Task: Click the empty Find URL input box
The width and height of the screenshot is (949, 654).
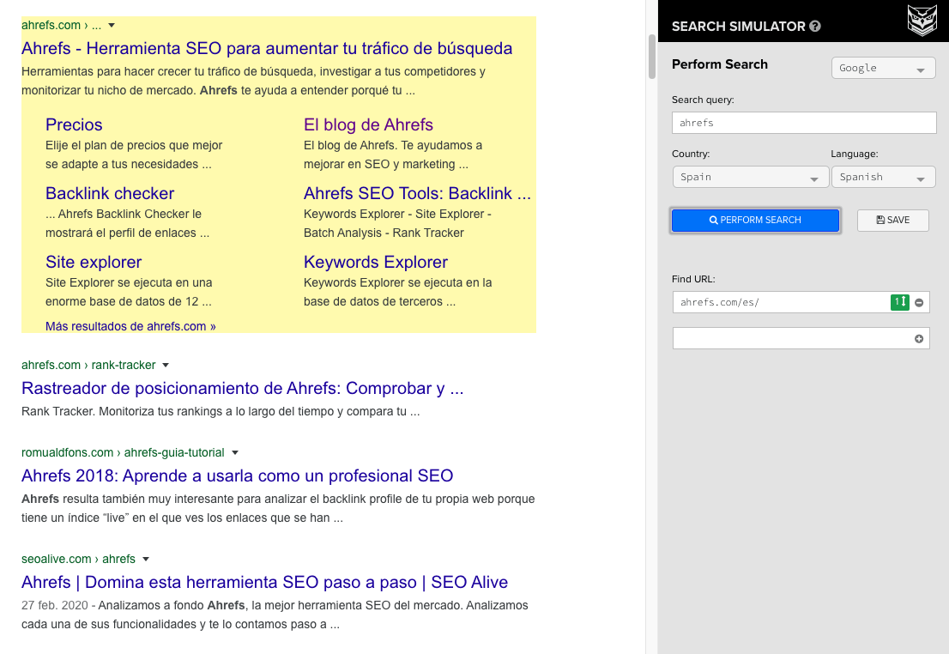Action: pyautogui.click(x=798, y=338)
